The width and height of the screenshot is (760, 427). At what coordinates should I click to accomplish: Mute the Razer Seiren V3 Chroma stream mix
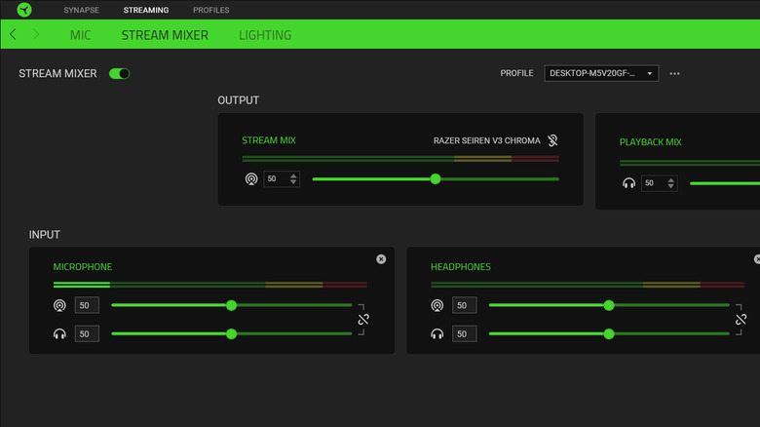click(x=552, y=140)
